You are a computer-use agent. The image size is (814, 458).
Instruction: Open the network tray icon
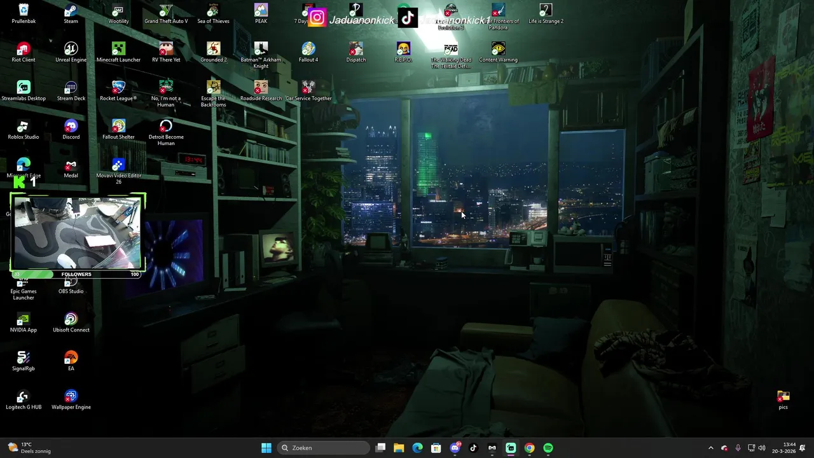751,448
